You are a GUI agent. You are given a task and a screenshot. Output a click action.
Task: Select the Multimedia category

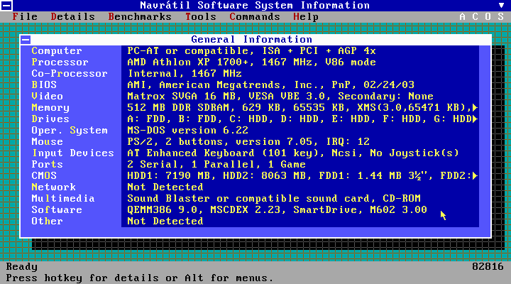click(63, 198)
